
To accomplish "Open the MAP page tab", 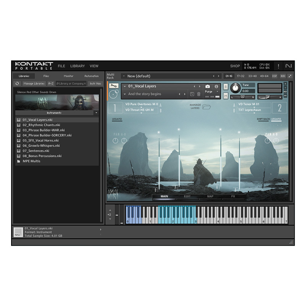I will tap(210, 197).
